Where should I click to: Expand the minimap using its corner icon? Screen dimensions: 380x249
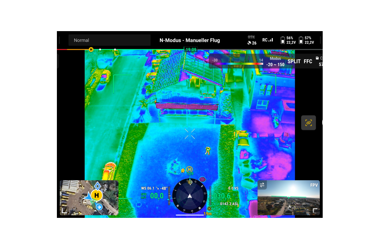click(x=64, y=211)
